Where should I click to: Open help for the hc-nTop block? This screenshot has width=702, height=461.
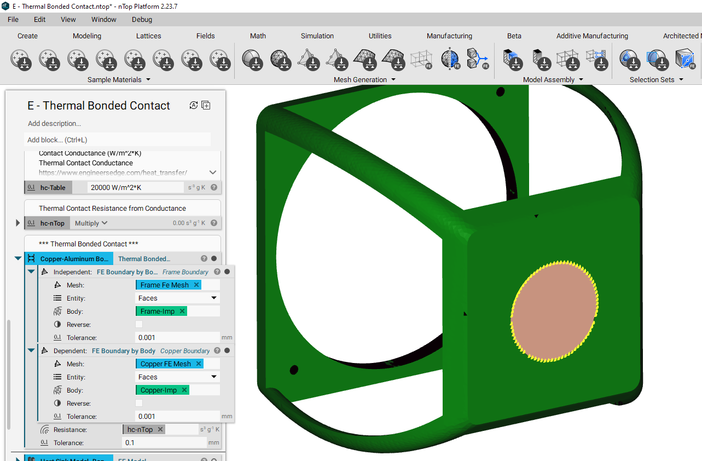pos(214,223)
